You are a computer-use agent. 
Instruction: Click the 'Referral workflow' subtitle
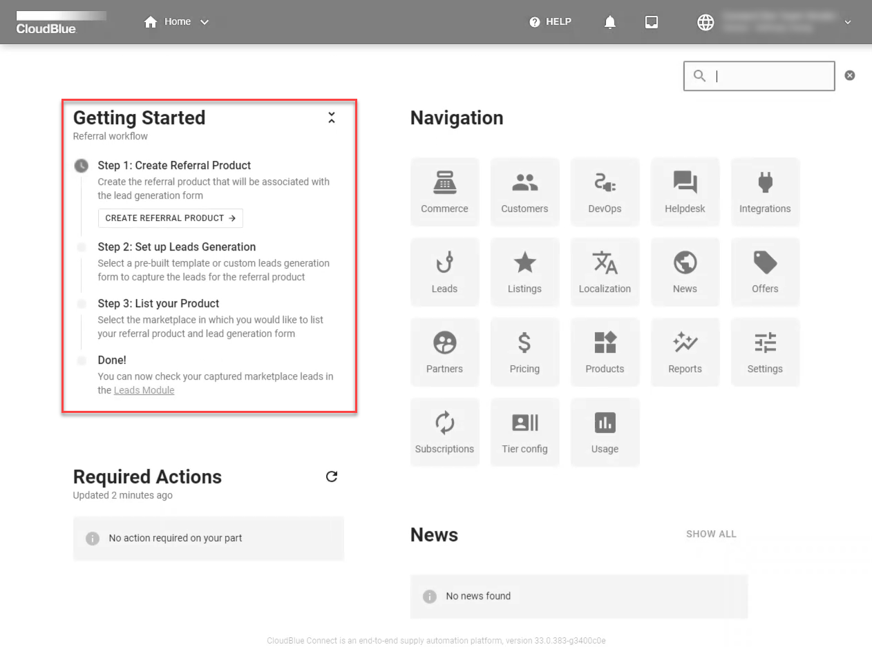tap(111, 136)
